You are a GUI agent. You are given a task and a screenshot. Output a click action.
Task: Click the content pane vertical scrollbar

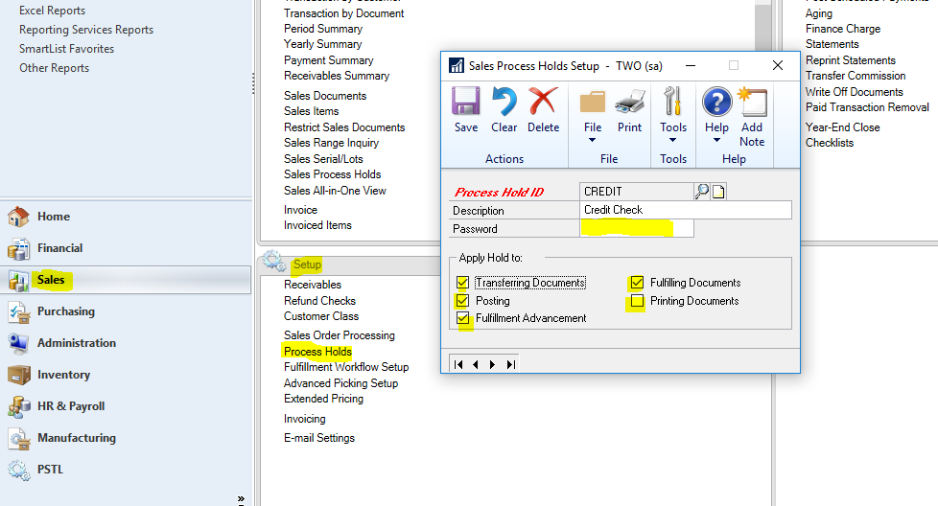coord(762,27)
